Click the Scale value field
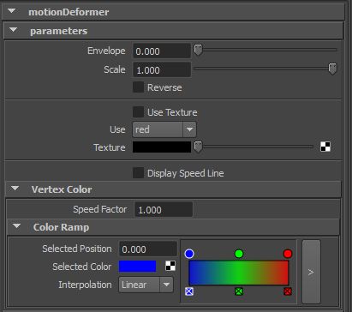Image resolution: width=352 pixels, height=312 pixels. click(x=162, y=69)
